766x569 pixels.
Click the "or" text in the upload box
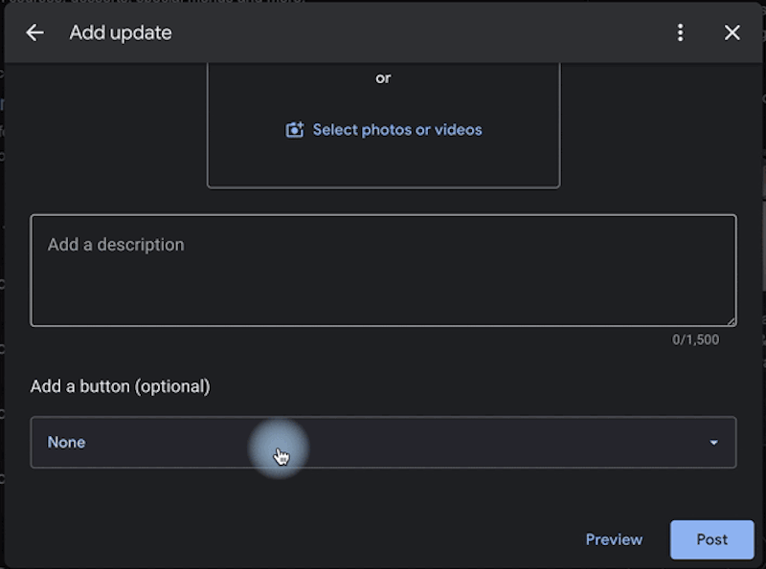point(383,78)
